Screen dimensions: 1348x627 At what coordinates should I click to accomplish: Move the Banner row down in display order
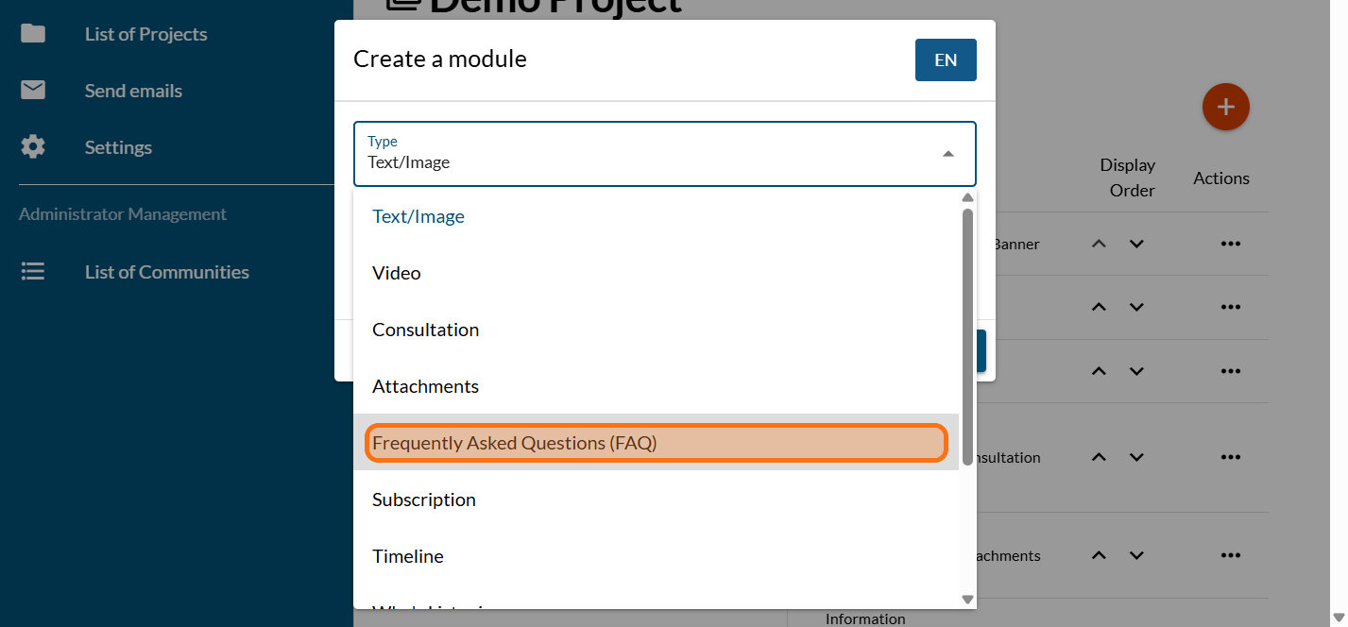(x=1136, y=244)
